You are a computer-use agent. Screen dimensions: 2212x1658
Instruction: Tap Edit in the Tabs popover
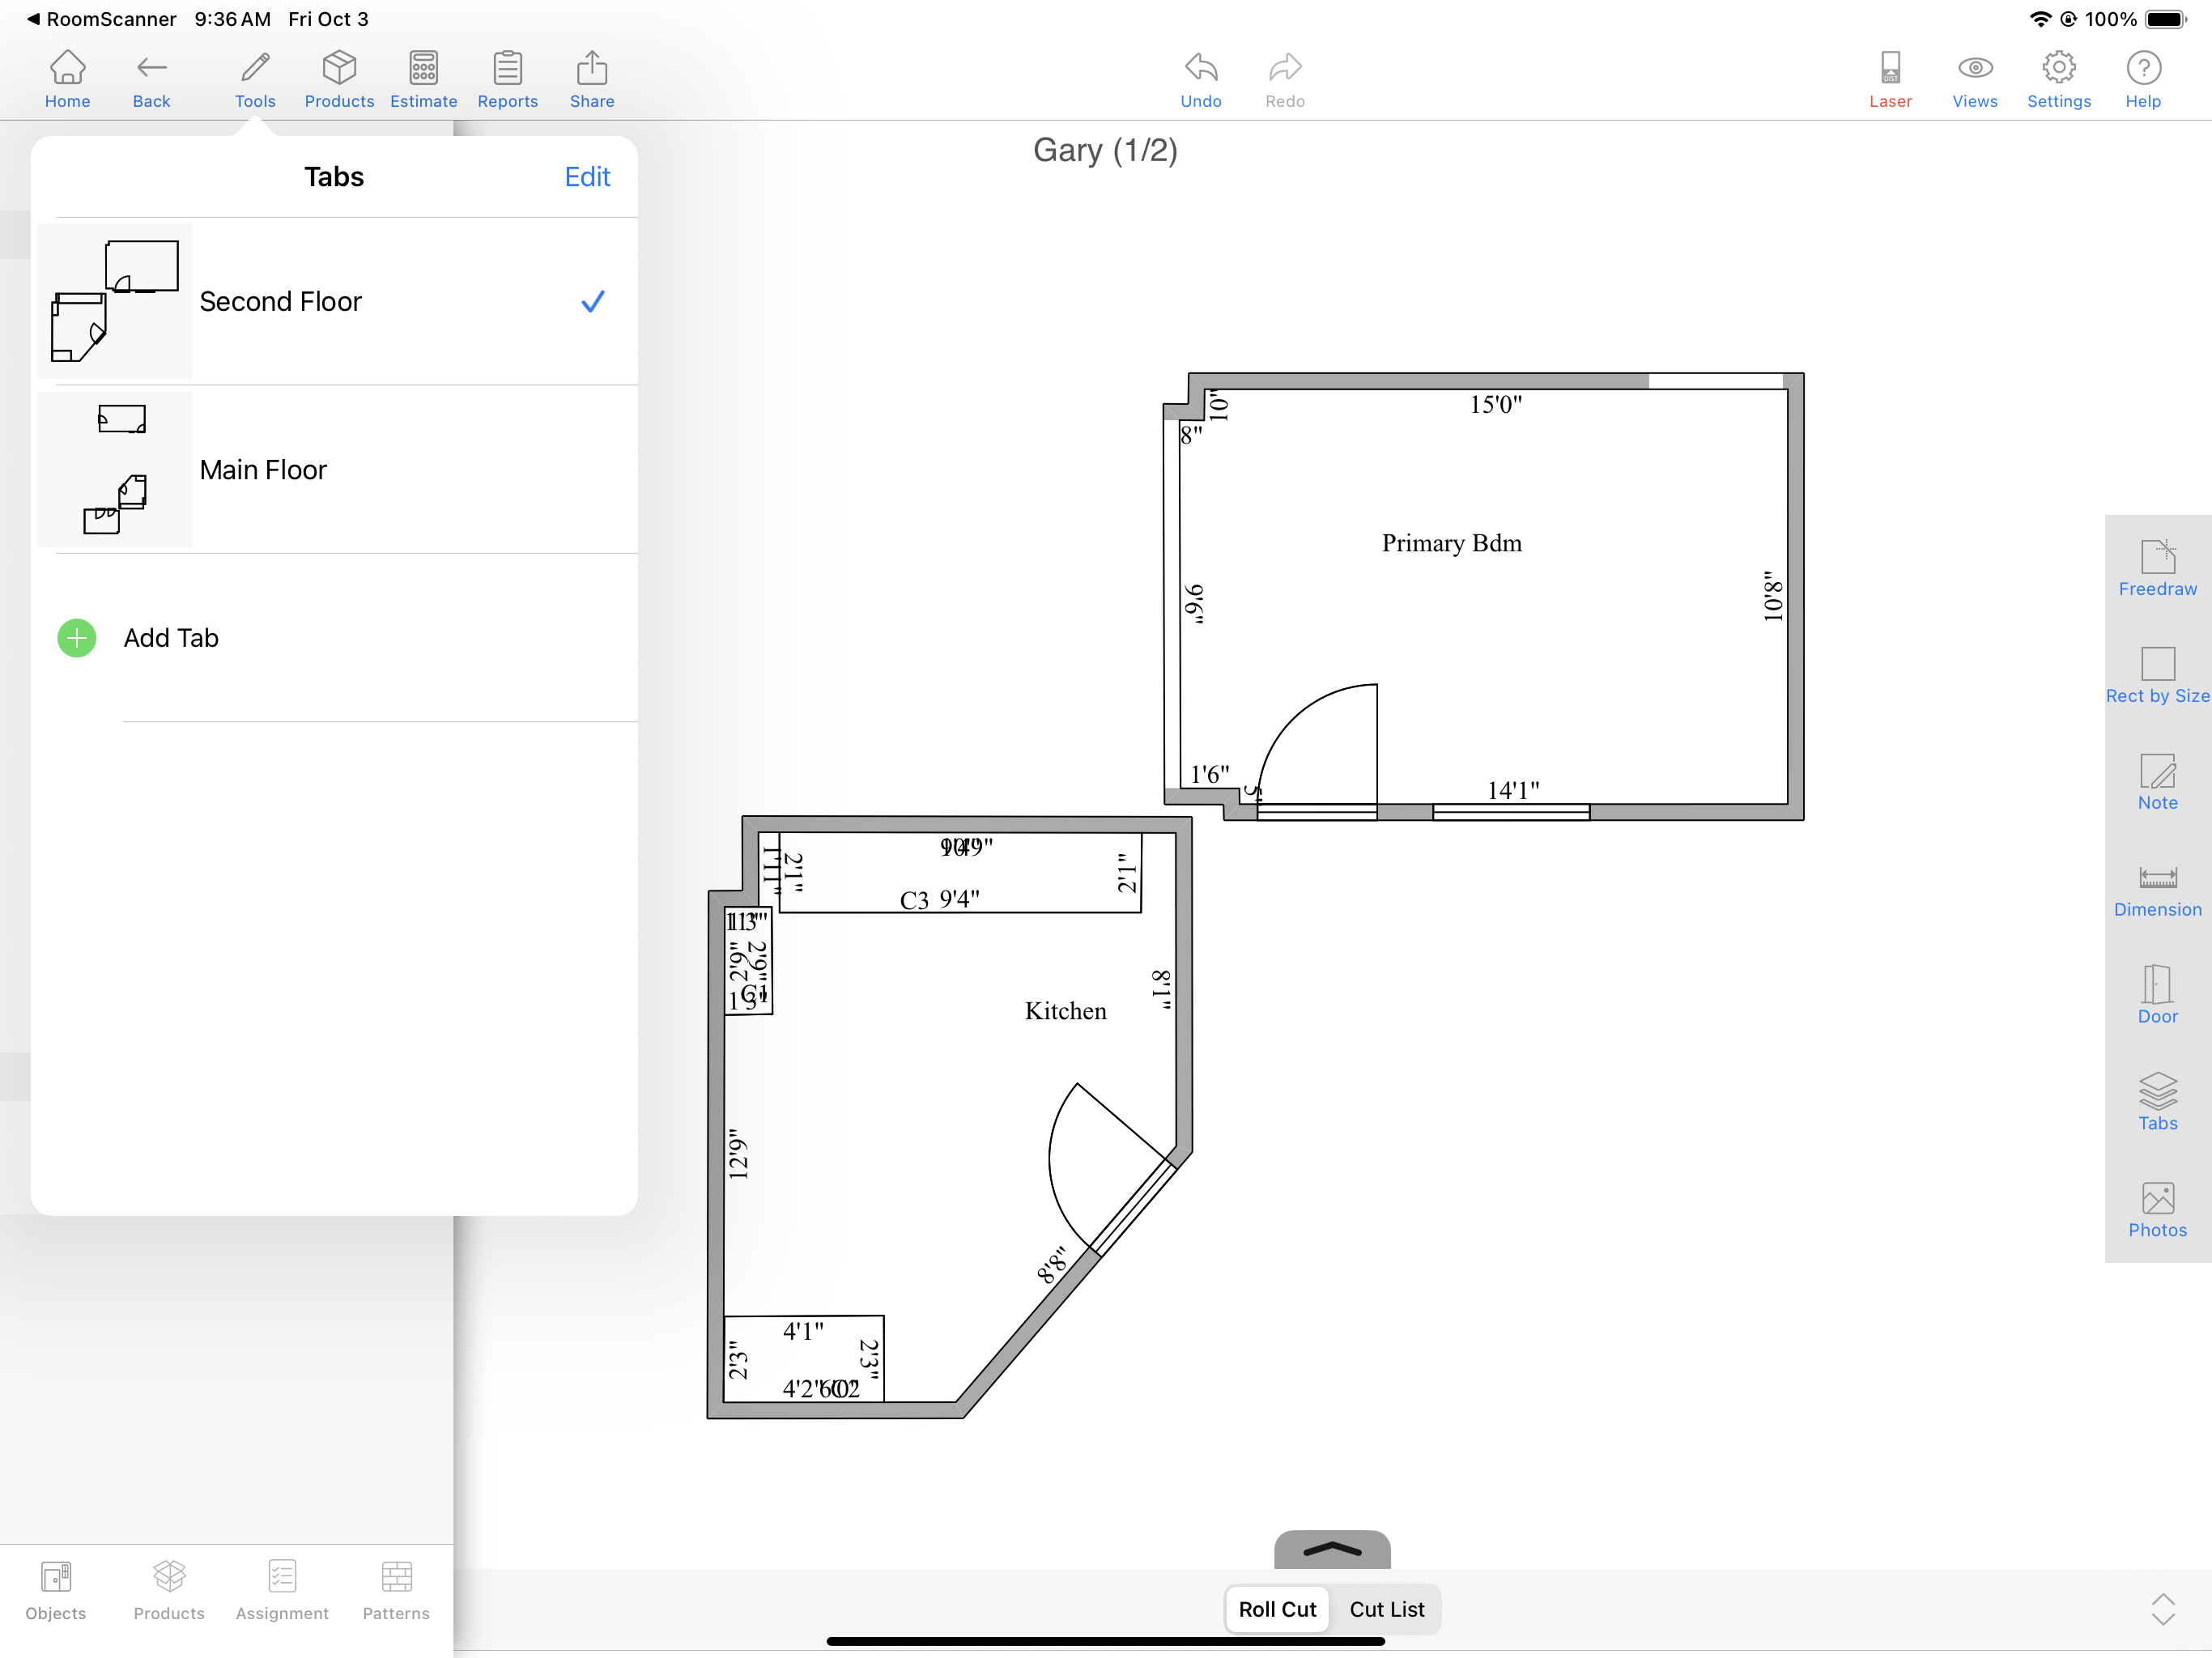587,177
